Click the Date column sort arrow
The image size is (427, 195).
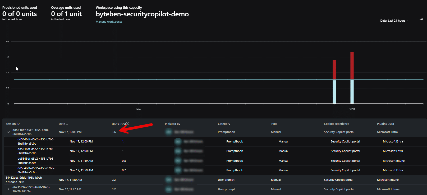click(x=67, y=124)
